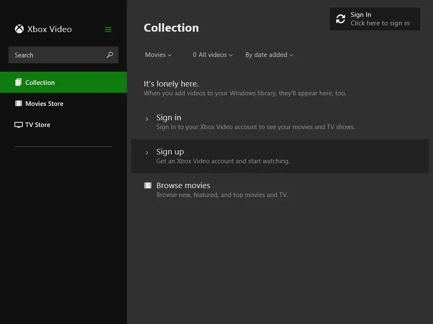Select Collection in the sidebar
Image resolution: width=433 pixels, height=324 pixels.
click(40, 83)
